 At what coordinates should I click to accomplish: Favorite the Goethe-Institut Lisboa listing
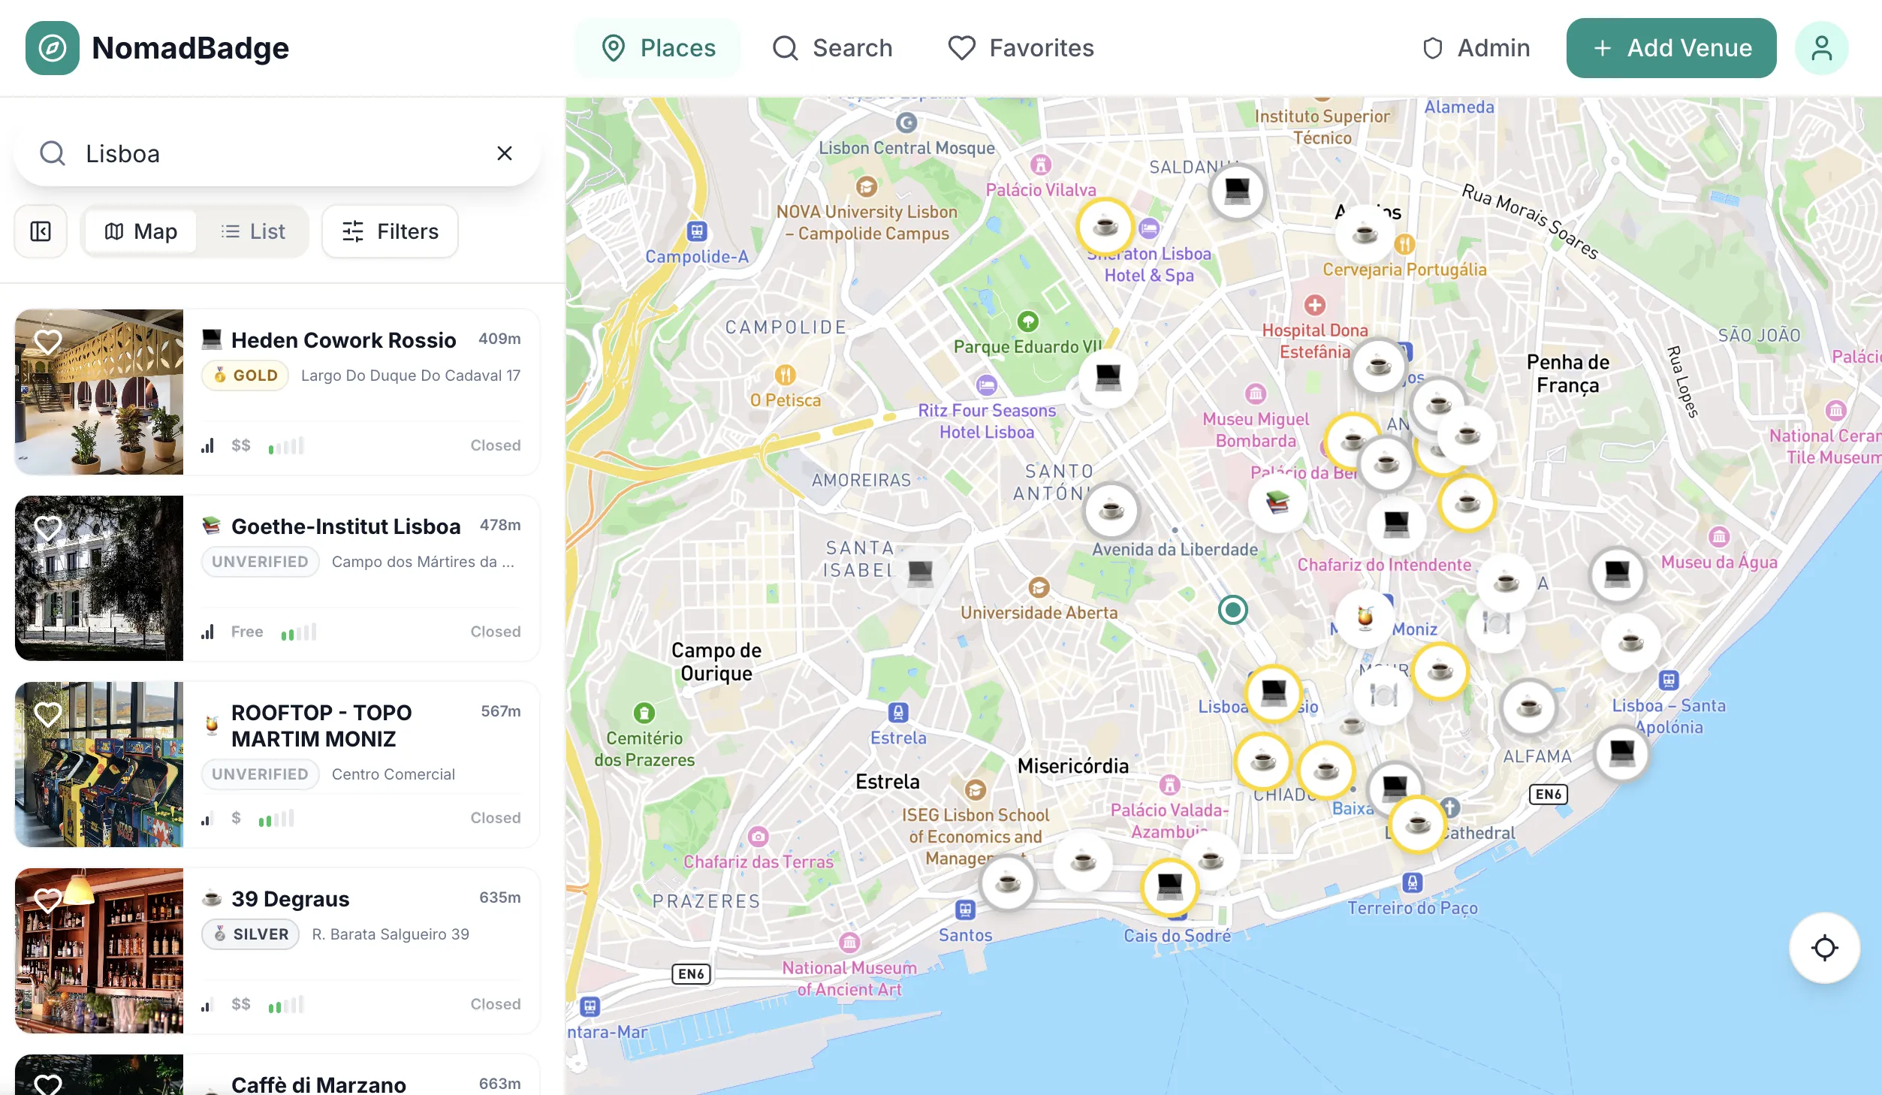[x=48, y=528]
